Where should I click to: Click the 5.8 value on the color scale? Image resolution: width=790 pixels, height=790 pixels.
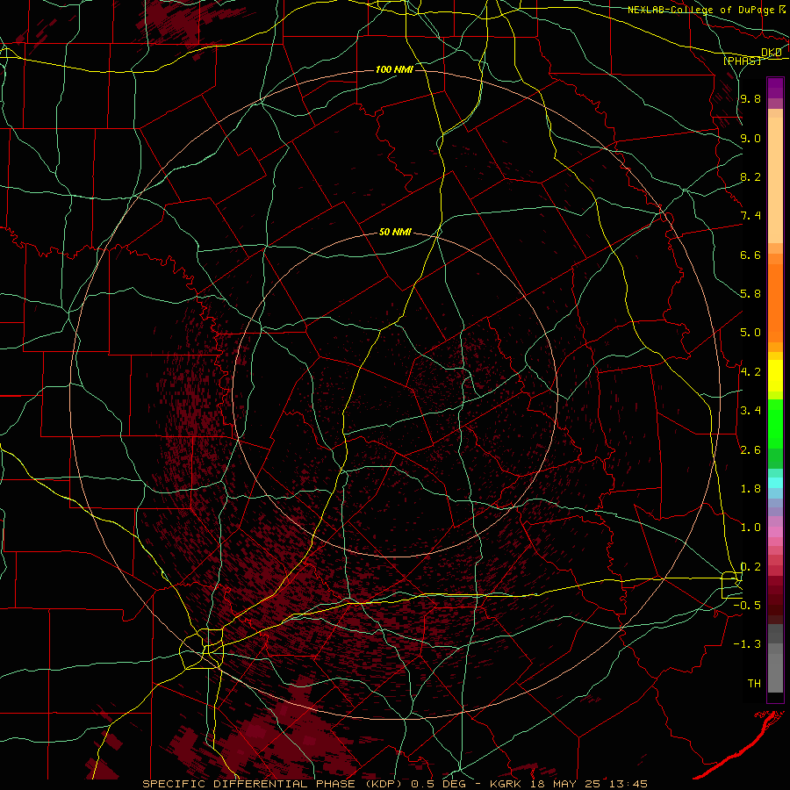(x=750, y=294)
